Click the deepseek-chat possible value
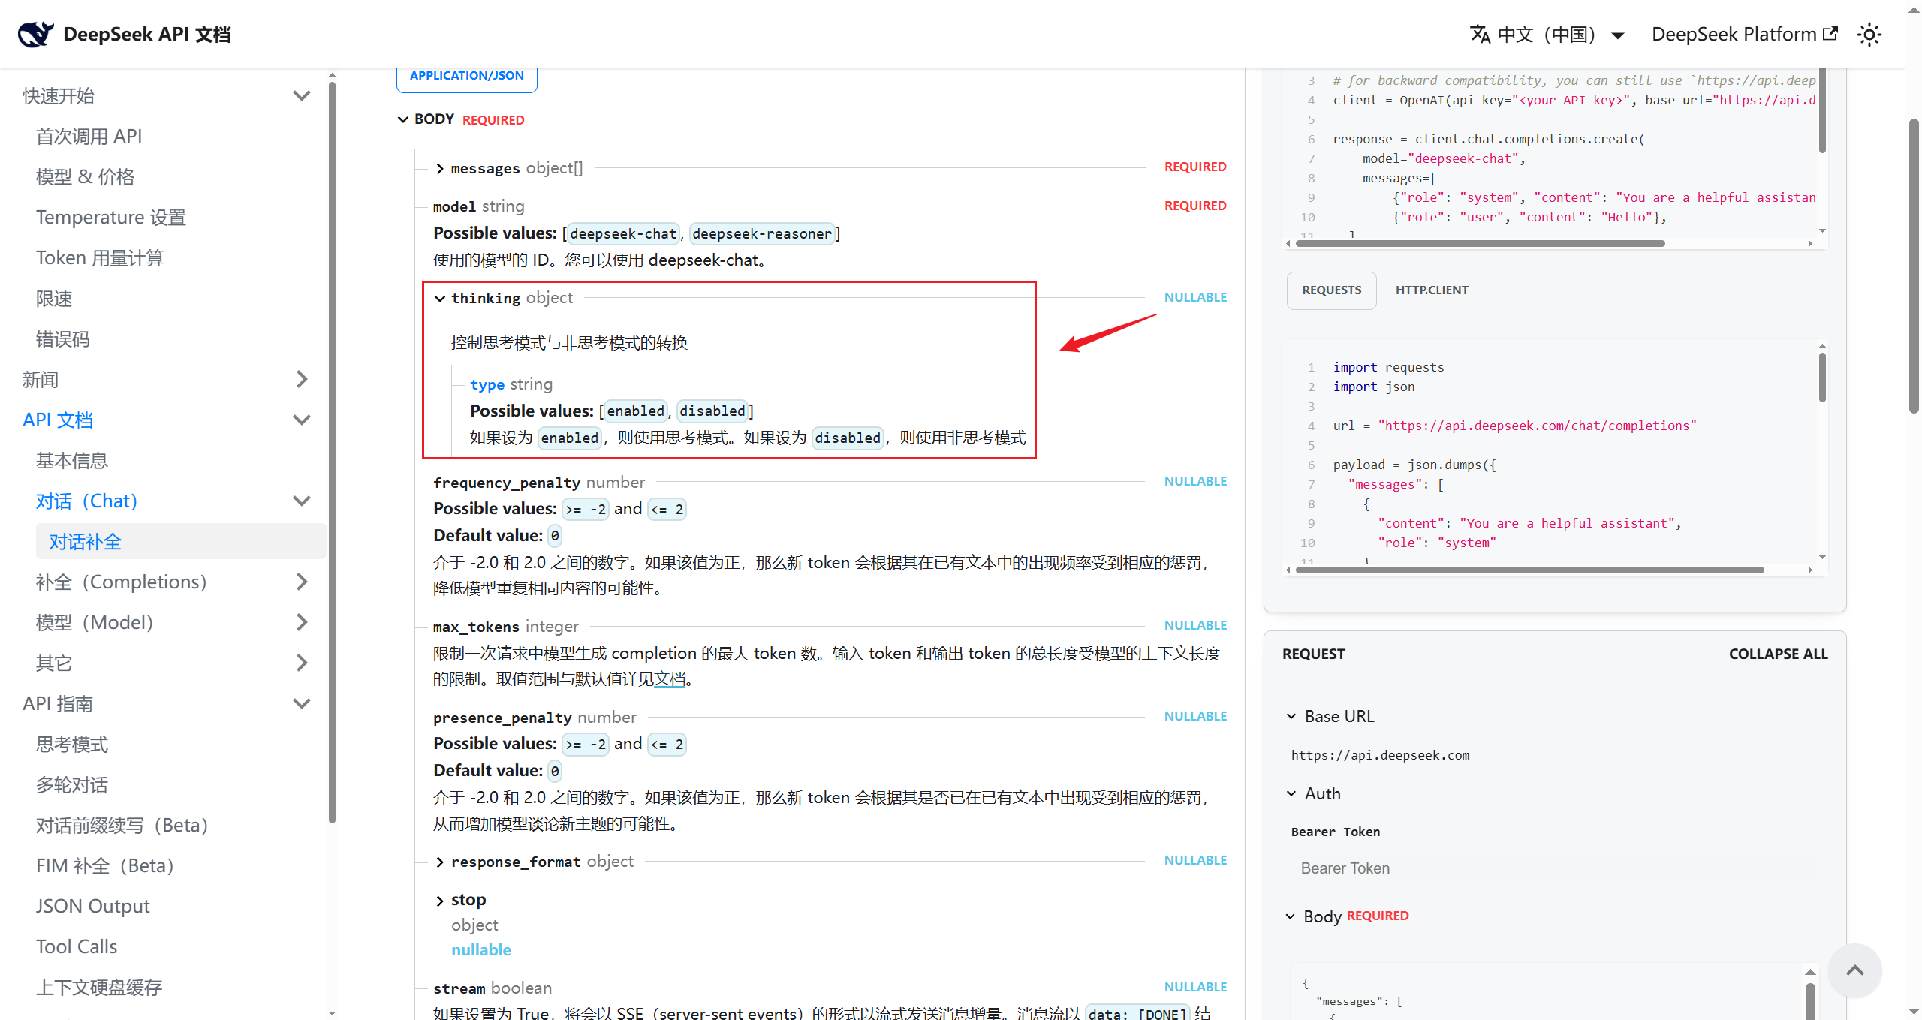Viewport: 1922px width, 1020px height. [x=623, y=233]
